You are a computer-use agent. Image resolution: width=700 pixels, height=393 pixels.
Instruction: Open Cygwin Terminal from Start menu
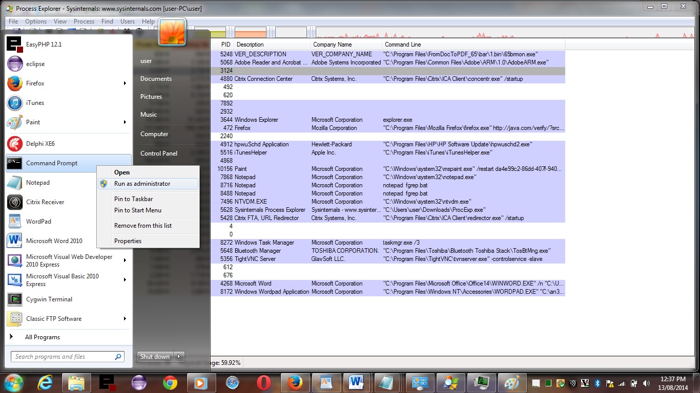69,299
